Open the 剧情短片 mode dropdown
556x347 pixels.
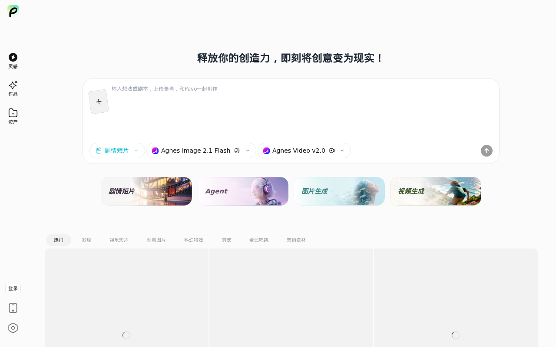(x=117, y=151)
